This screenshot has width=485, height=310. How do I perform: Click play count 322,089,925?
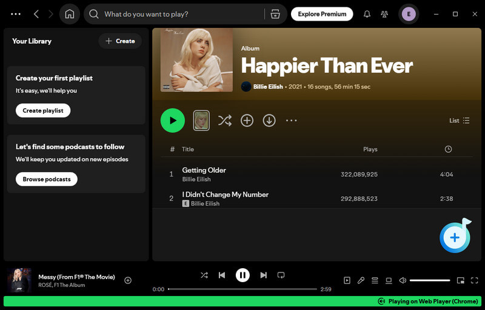point(359,174)
